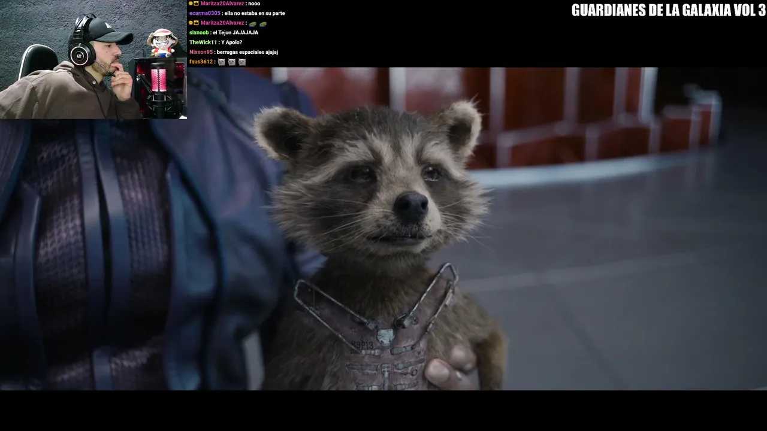This screenshot has width=767, height=431.
Task: Click chat message 'berrugas espaciales ajajaj'
Action: point(247,52)
